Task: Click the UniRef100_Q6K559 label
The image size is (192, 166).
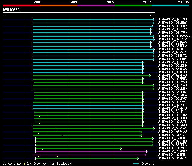Action: tap(172, 82)
